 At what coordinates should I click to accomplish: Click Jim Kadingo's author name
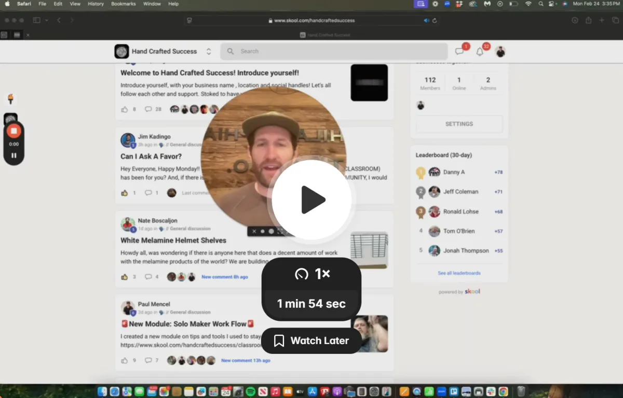154,137
